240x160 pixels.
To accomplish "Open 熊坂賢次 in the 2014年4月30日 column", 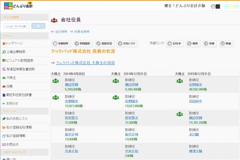I will point(72,118).
